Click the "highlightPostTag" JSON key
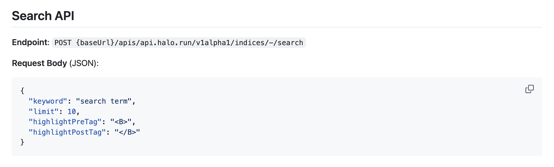The height and width of the screenshot is (167, 554). 67,132
